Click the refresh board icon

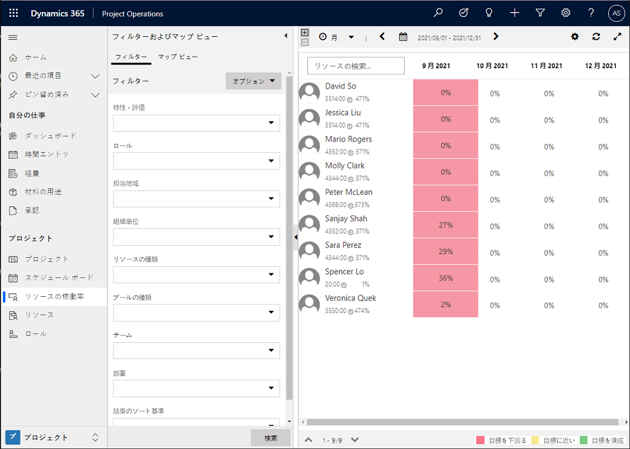(596, 37)
